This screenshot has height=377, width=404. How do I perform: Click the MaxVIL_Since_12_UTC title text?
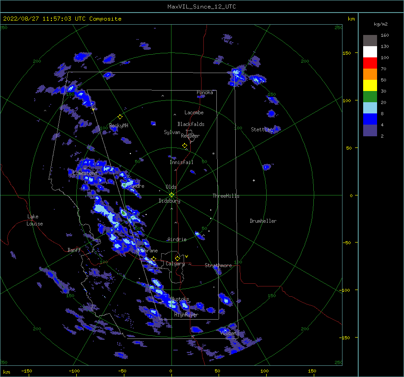pos(202,7)
